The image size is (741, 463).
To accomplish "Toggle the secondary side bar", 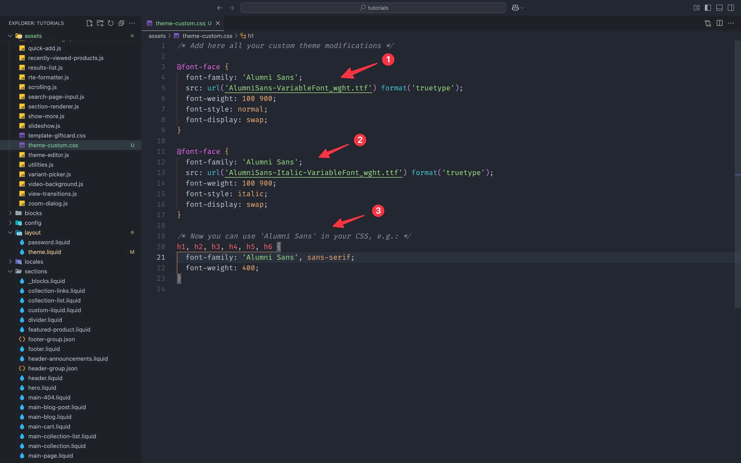I will coord(731,8).
